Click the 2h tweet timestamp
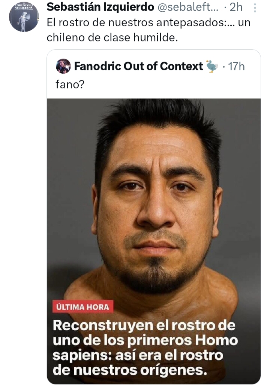Screen dimensions: 270x387 (x=236, y=8)
